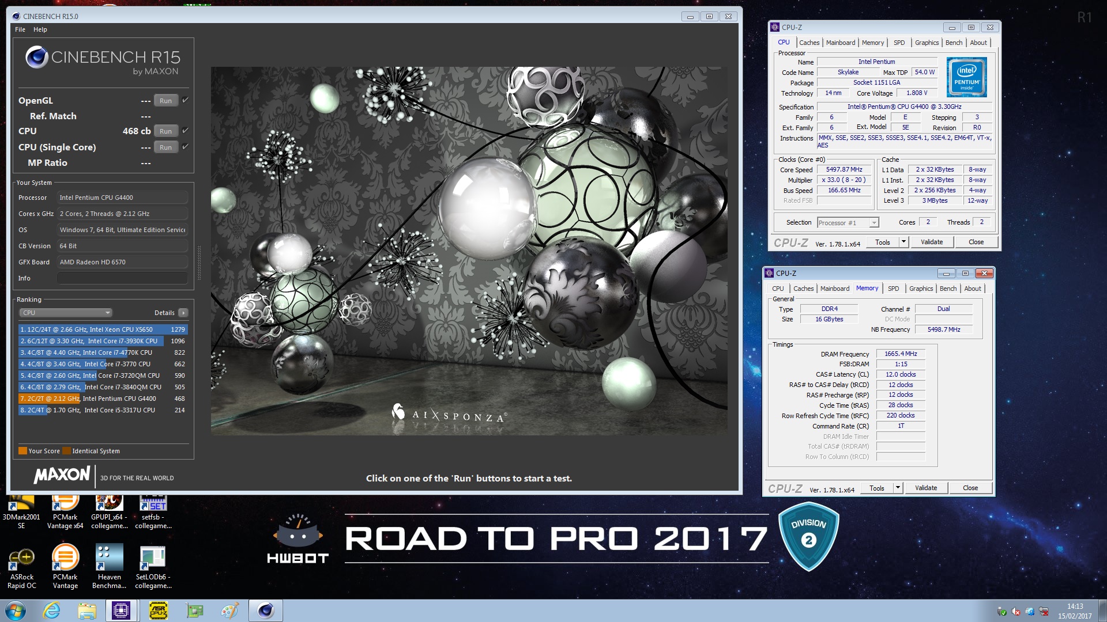Click DRAM Frequency 1665.4 MHz value
The height and width of the screenshot is (622, 1107).
click(901, 354)
